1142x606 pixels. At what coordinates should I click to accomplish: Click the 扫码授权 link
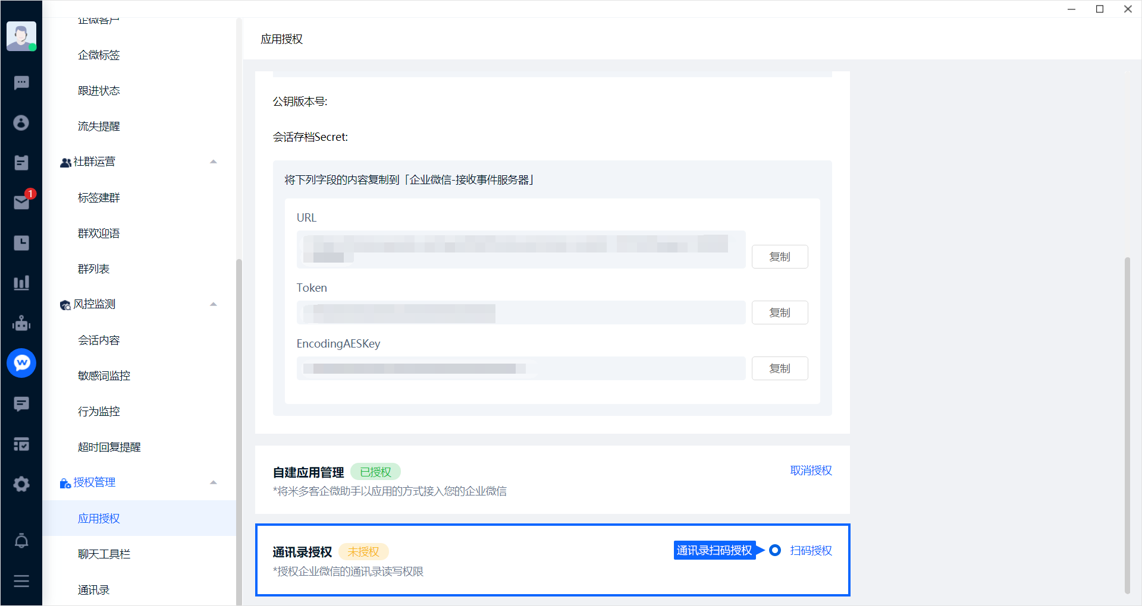[811, 551]
